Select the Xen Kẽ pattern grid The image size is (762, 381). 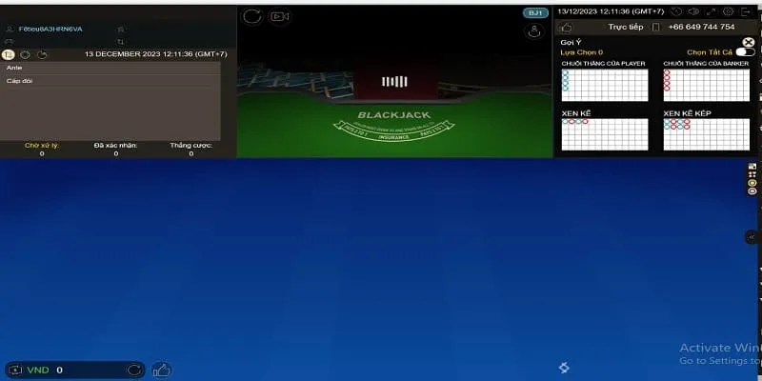coord(605,134)
